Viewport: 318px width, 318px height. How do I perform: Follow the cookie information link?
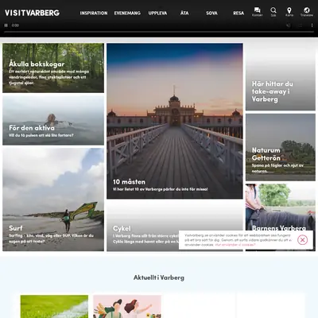tap(235, 245)
